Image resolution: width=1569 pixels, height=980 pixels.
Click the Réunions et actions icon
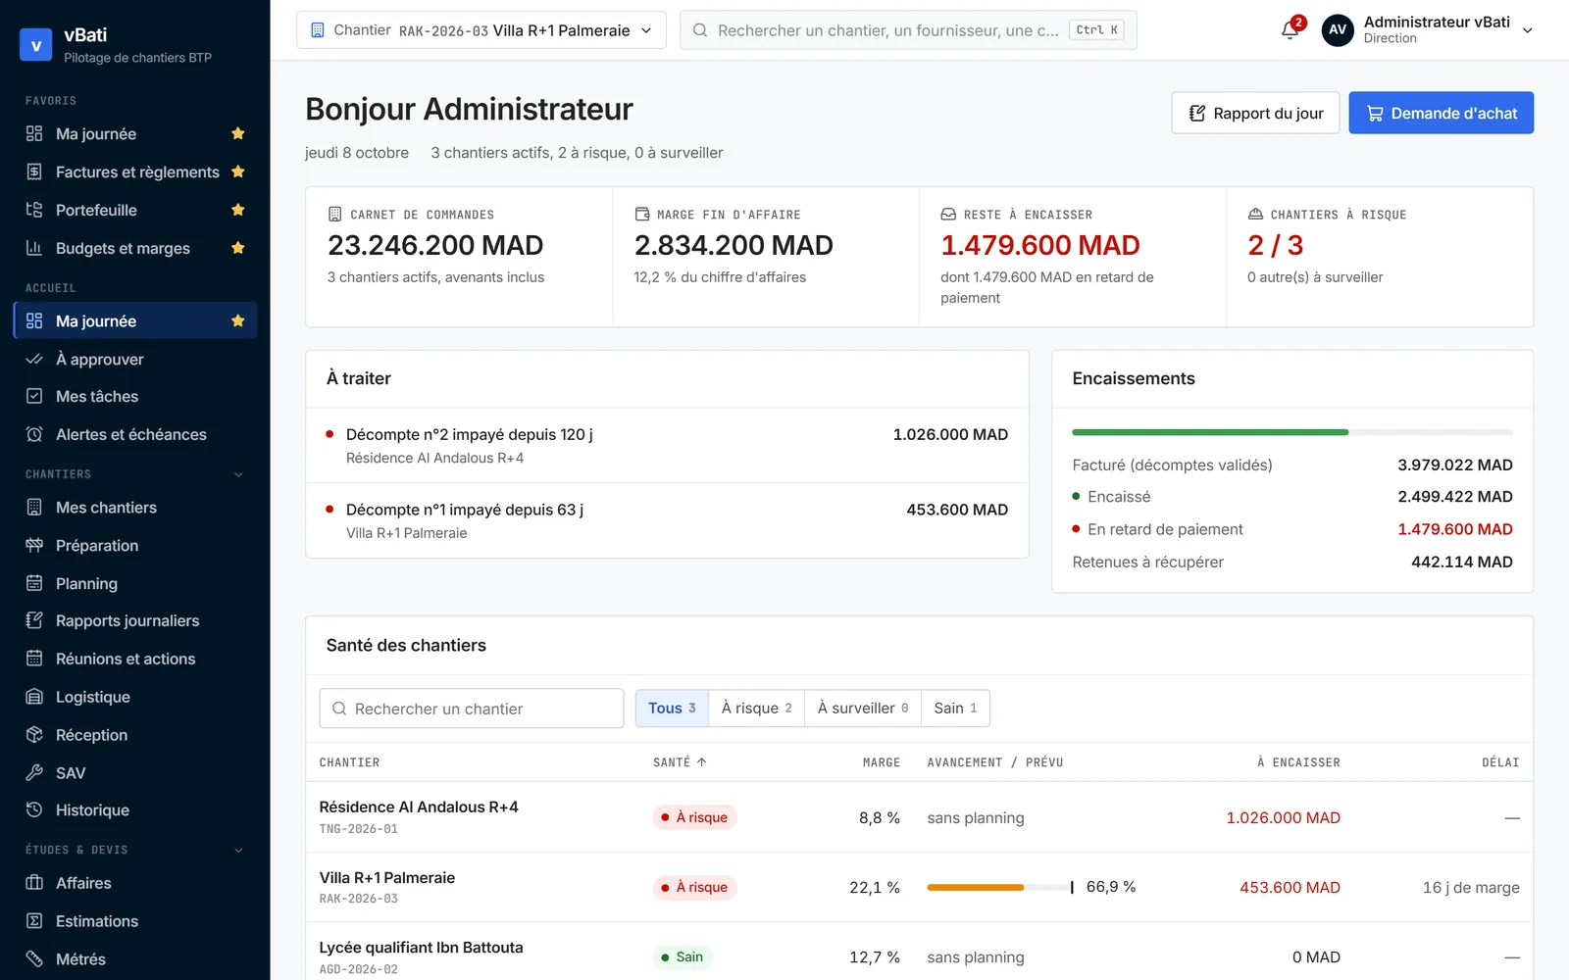point(34,659)
